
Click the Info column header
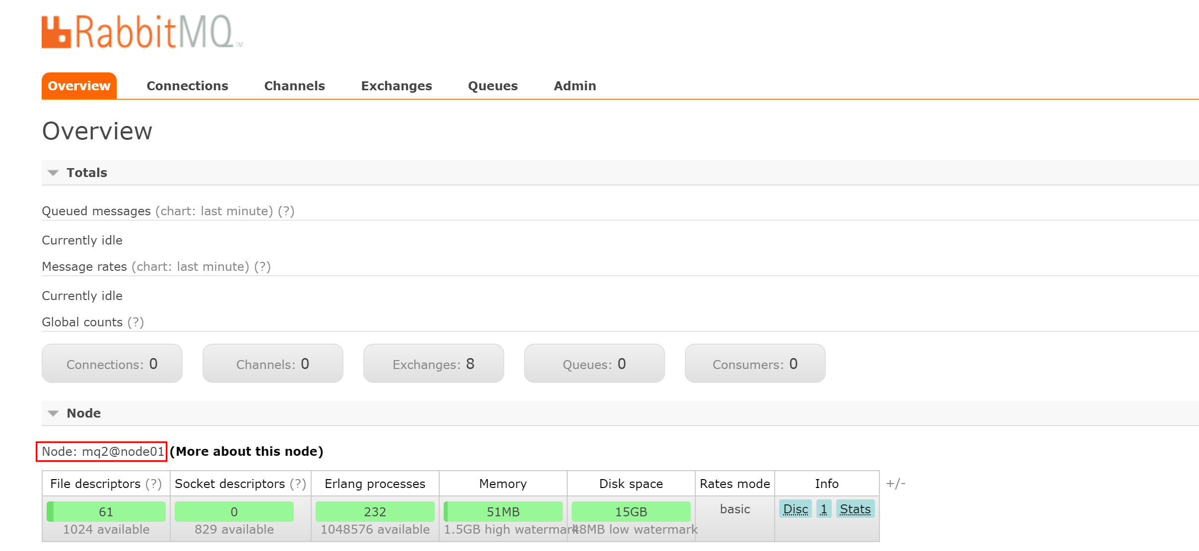coord(827,484)
